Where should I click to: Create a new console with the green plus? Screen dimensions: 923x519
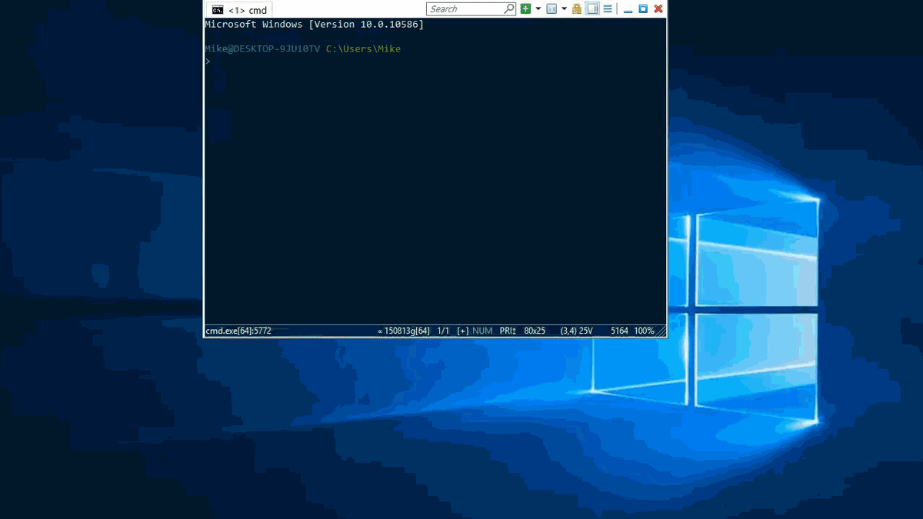[x=525, y=9]
